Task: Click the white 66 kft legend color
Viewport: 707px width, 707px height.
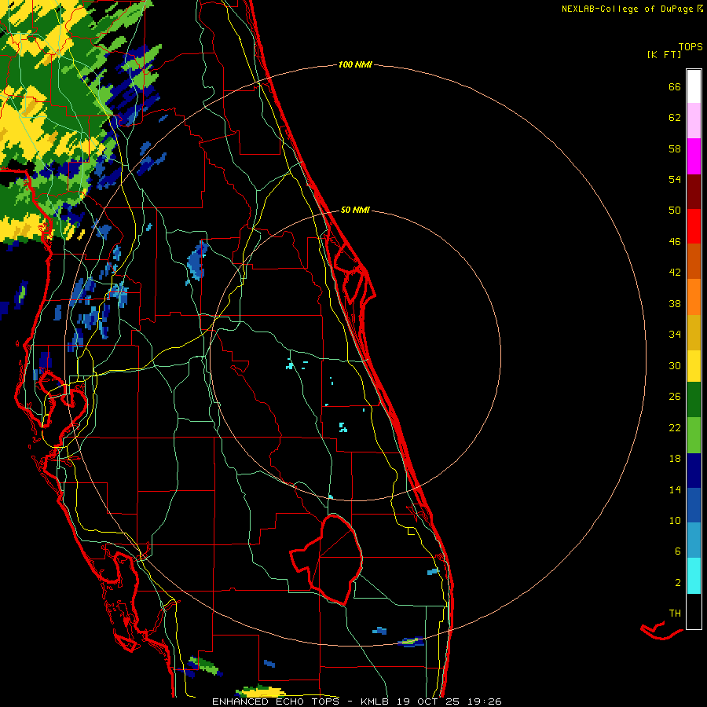Action: [694, 86]
